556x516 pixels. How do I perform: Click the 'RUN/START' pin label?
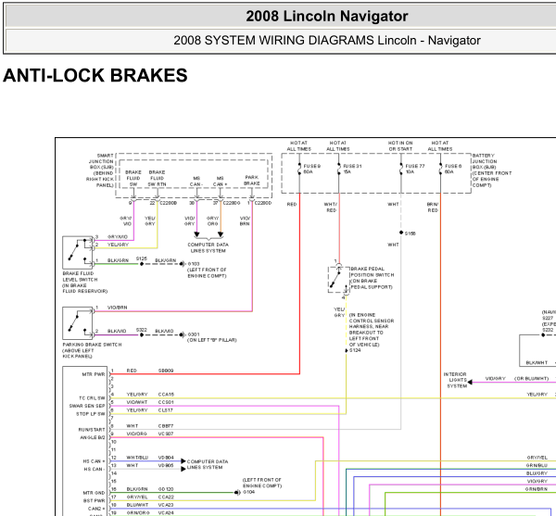[92, 430]
